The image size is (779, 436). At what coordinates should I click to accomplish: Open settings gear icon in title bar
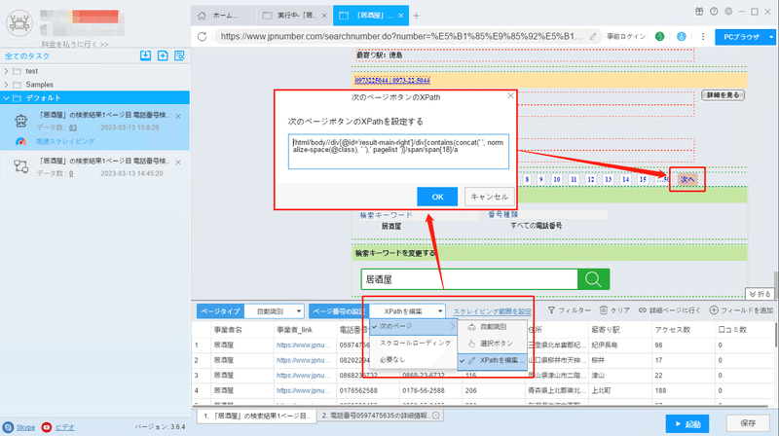point(728,12)
